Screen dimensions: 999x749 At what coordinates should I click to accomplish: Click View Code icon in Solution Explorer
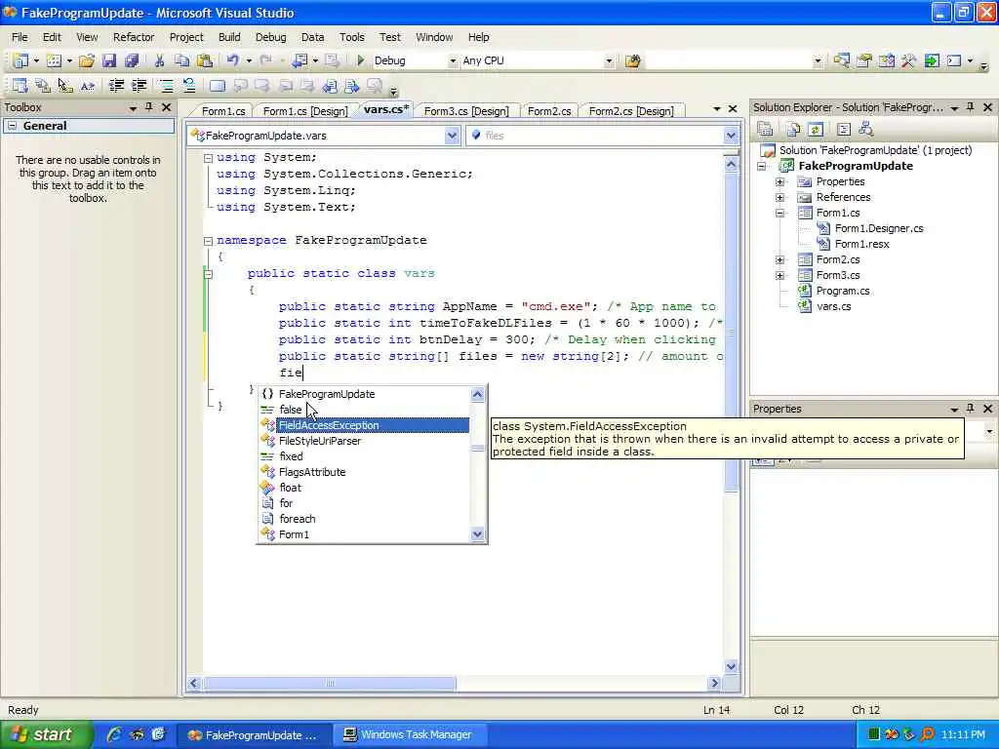tap(844, 130)
